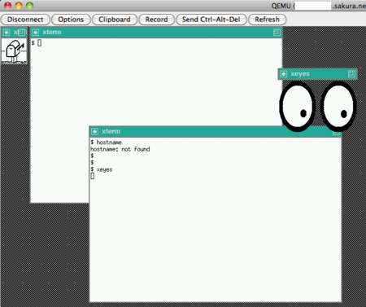Click the cursor block below xeyes command
Image resolution: width=366 pixels, height=307 pixels.
click(93, 176)
